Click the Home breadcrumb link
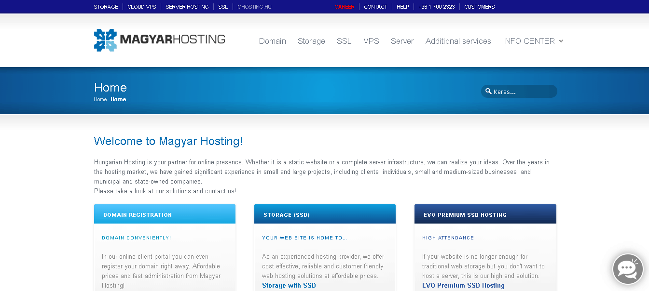This screenshot has width=649, height=291. [100, 99]
